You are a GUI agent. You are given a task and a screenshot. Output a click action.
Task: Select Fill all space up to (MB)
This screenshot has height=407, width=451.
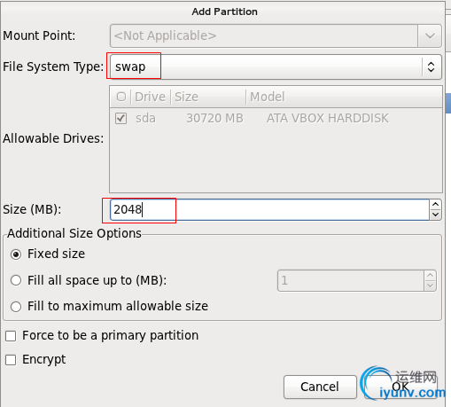coord(16,280)
